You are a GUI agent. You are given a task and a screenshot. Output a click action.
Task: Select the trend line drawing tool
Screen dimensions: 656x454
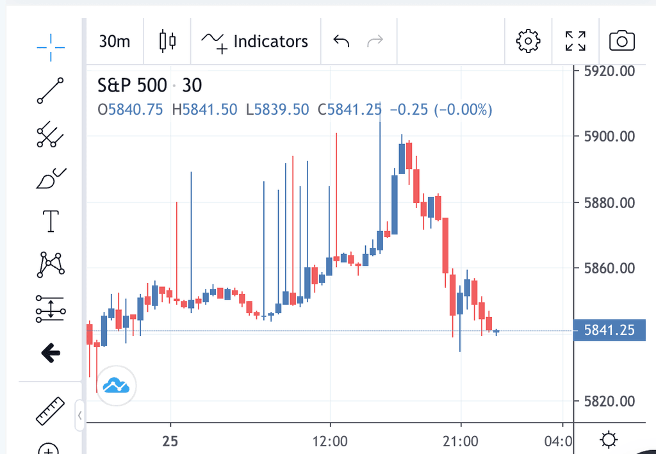coord(50,90)
